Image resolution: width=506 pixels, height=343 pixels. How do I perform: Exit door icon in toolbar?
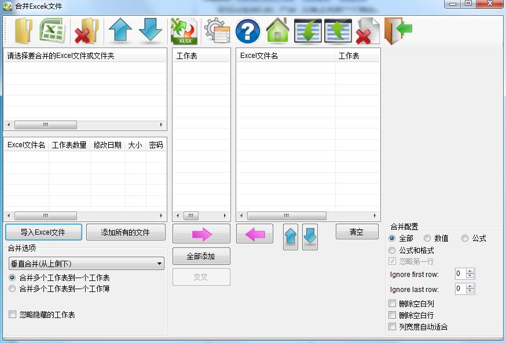(398, 31)
